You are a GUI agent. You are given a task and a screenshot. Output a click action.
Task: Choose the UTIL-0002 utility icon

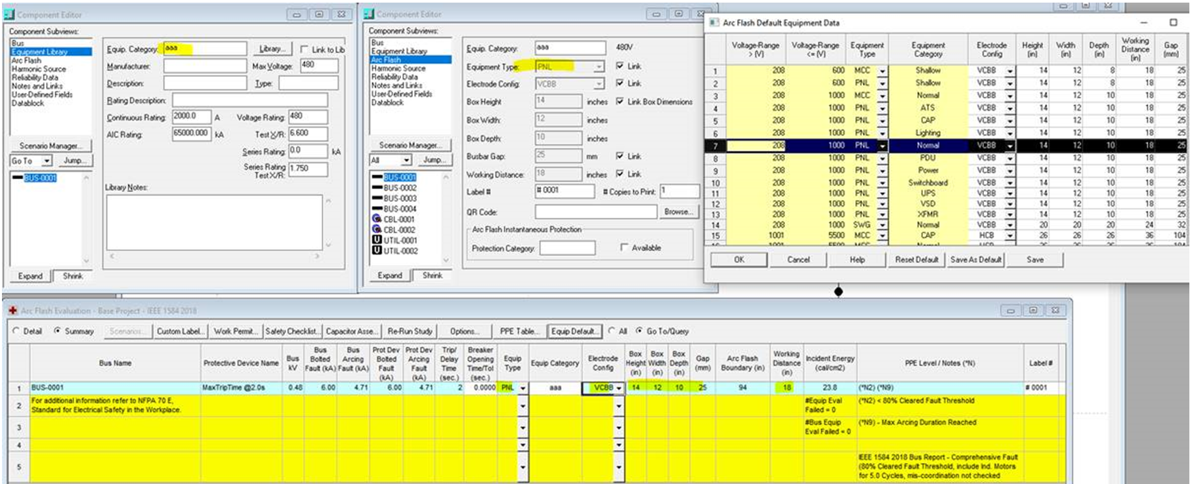(377, 251)
